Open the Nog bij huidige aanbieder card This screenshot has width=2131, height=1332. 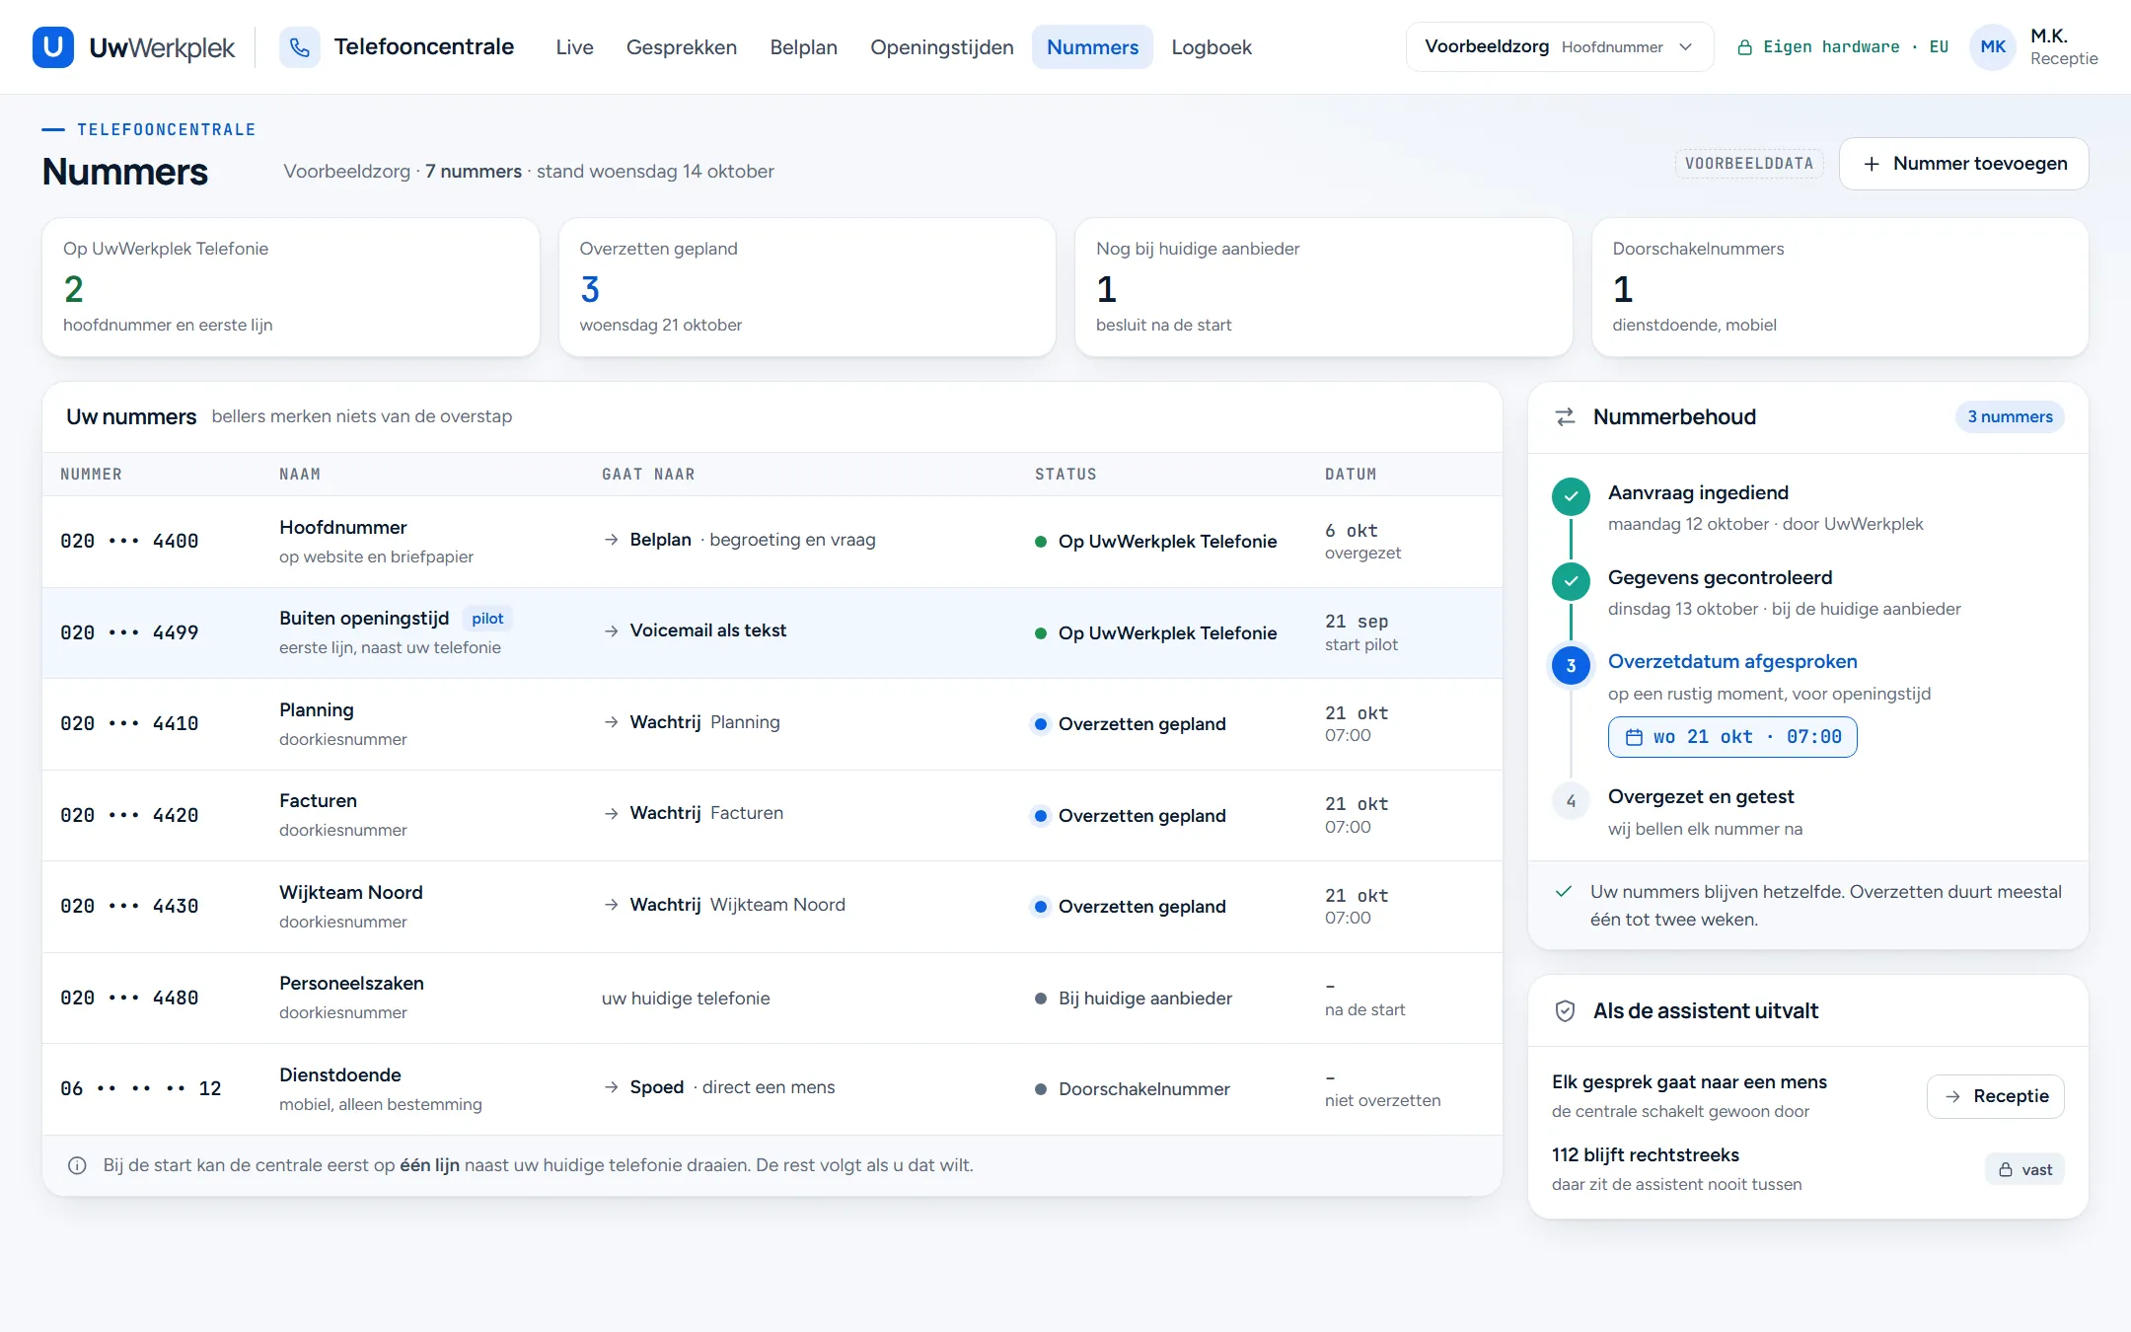click(x=1324, y=287)
